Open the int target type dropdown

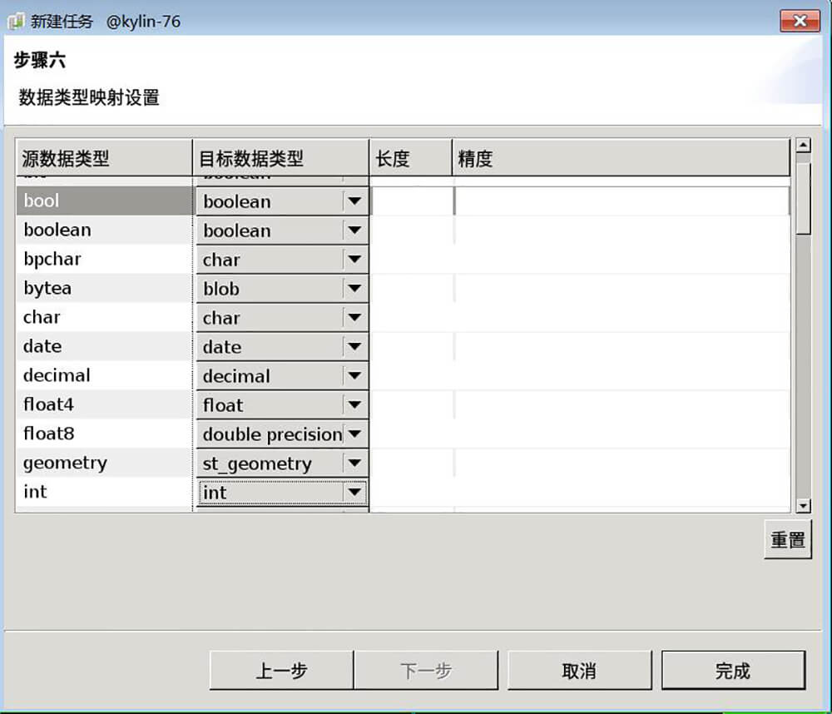354,493
